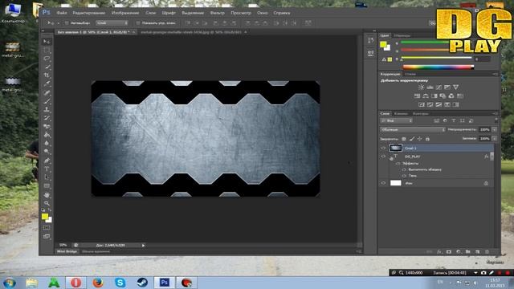The image size is (514, 289).
Task: Enable Показать упр. элем. checkbox
Action: click(x=137, y=23)
